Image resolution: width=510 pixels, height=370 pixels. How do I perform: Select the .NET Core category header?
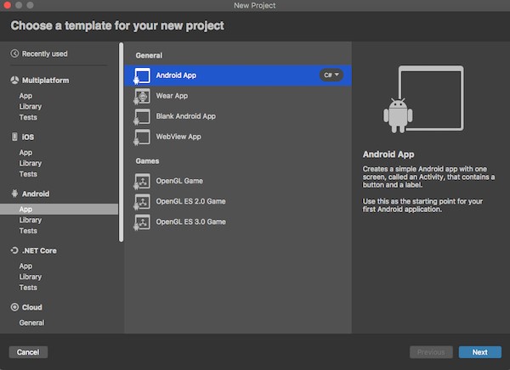click(39, 250)
